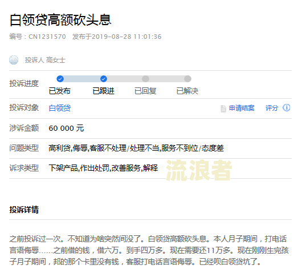
Task: Click the 问题类型 row label
Action: (x=24, y=148)
